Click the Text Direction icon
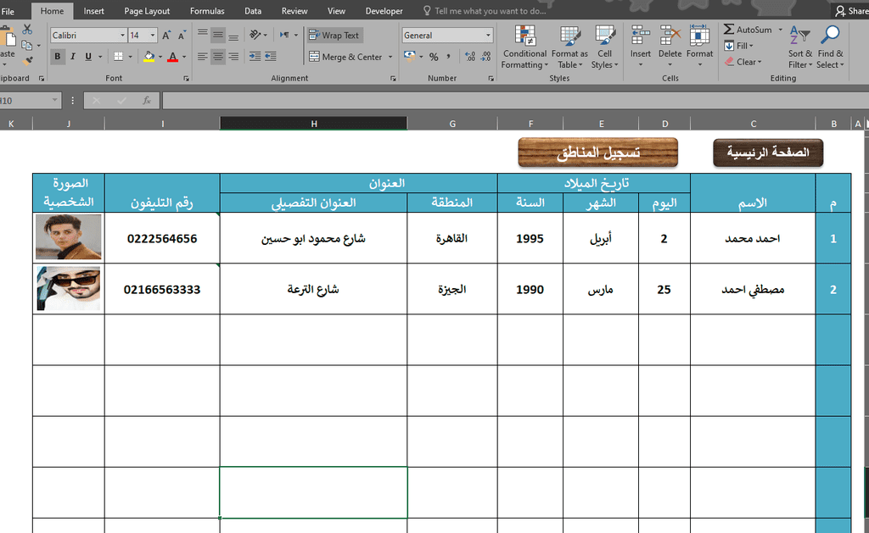This screenshot has height=533, width=869. (284, 35)
